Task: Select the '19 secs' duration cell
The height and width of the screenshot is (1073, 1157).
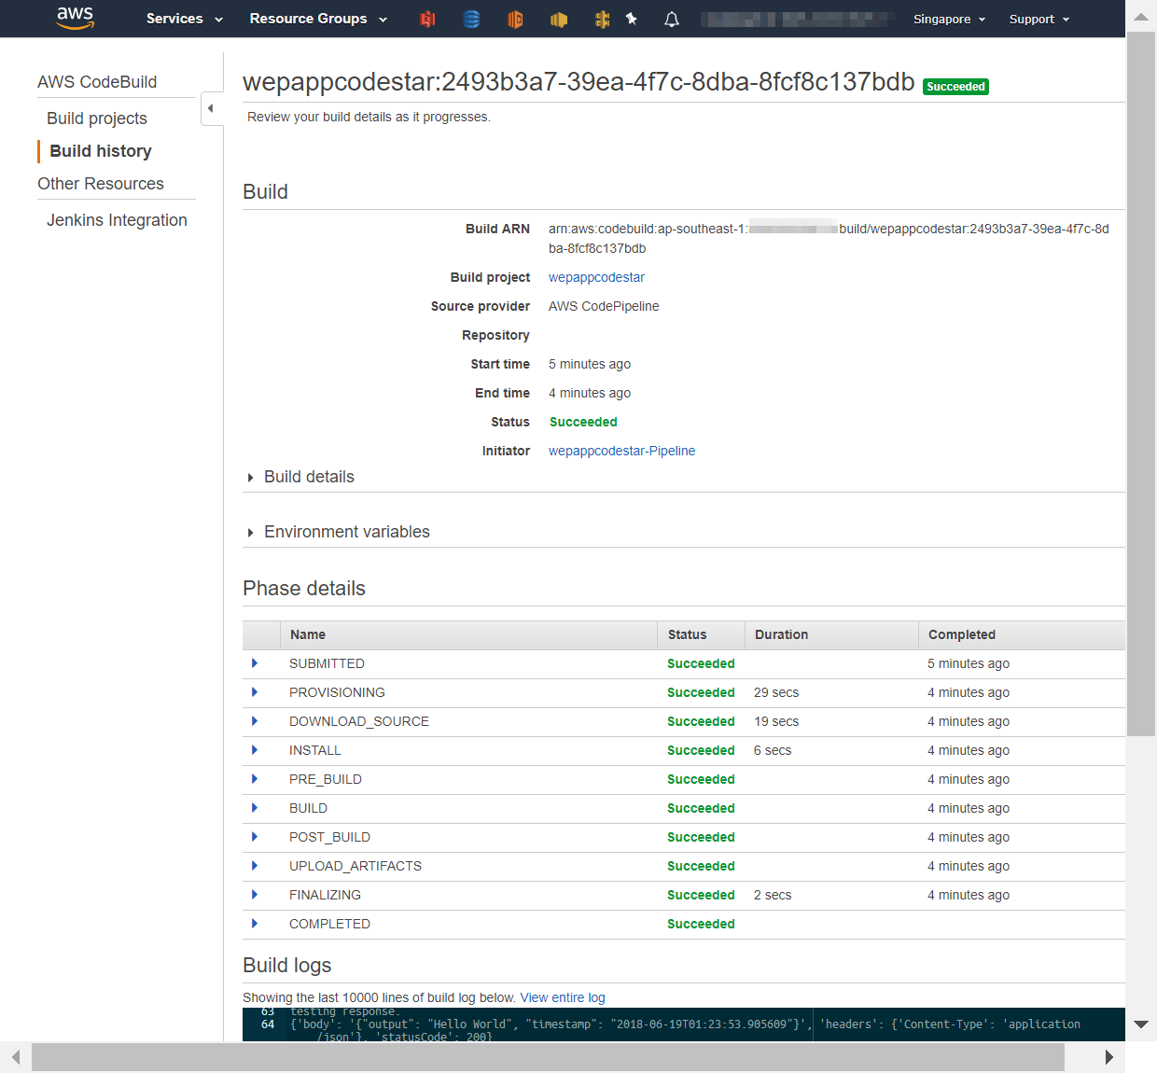Action: point(776,721)
